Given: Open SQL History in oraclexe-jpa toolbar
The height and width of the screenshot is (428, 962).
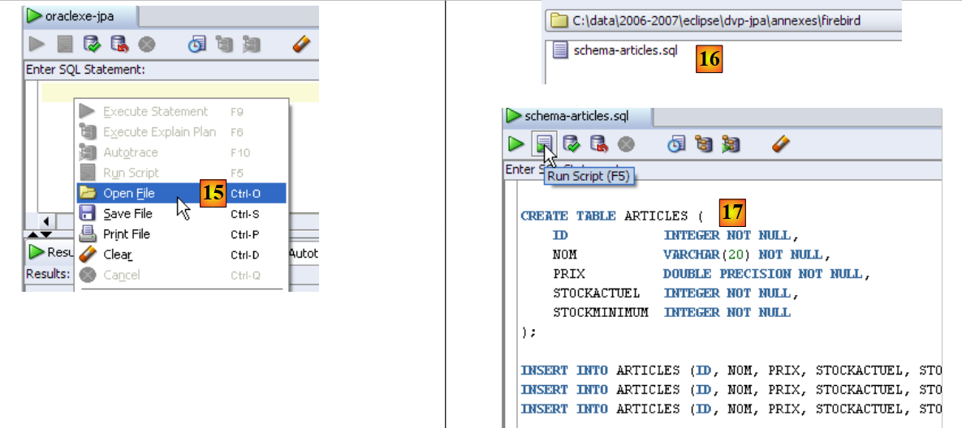Looking at the screenshot, I should (196, 45).
